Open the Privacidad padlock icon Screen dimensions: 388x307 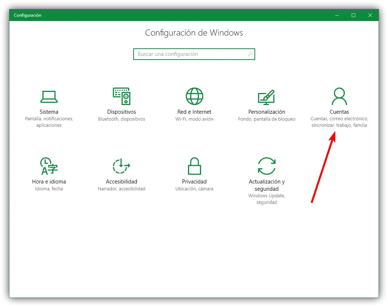pos(194,166)
